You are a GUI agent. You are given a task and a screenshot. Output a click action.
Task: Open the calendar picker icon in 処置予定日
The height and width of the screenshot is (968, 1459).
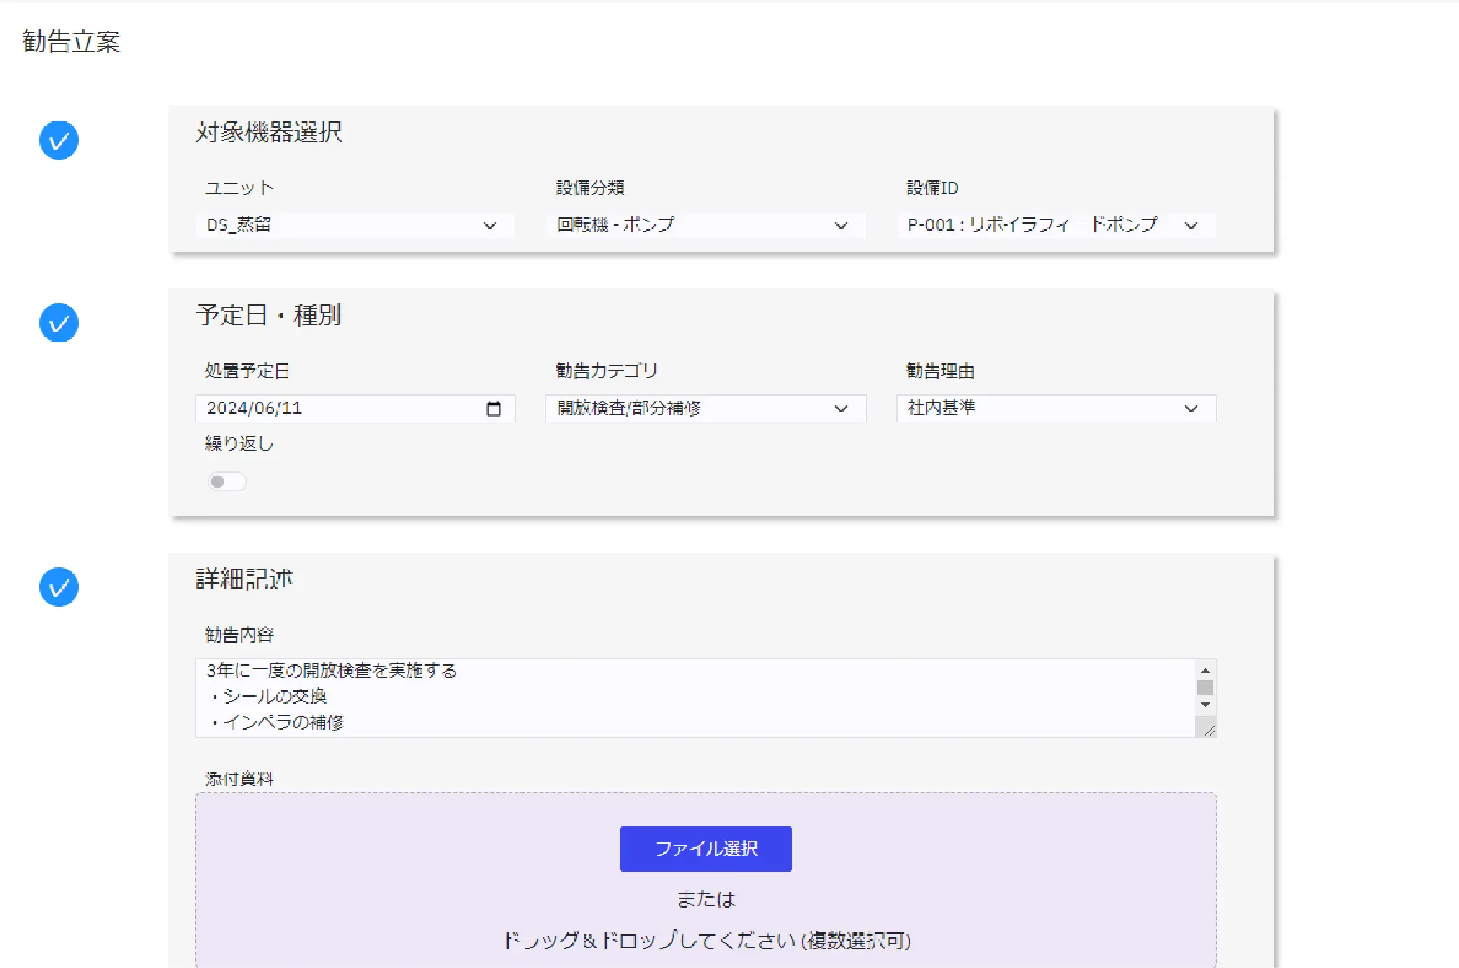(493, 408)
